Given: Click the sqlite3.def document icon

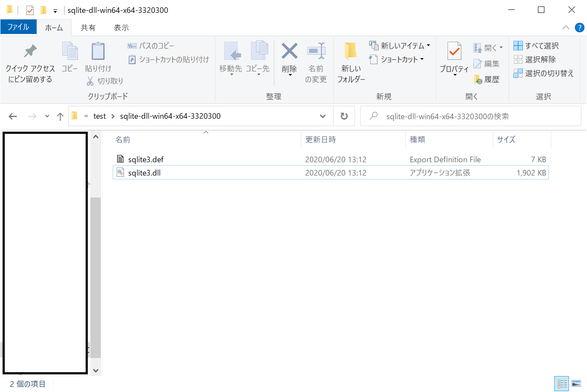Looking at the screenshot, I should point(120,159).
